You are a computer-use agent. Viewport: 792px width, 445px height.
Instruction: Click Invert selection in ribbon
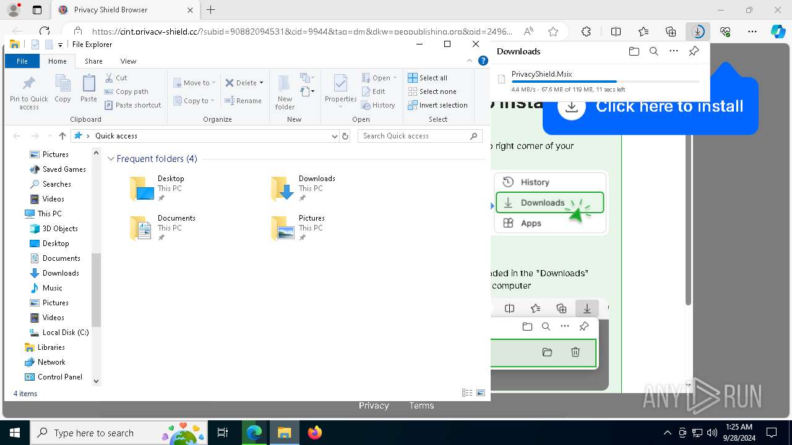(x=437, y=105)
